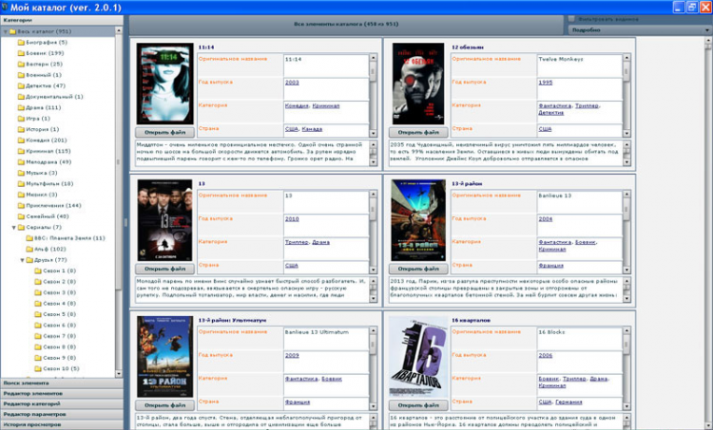
Task: Click the folder icon of Мелодрама (49)
Action: [x=21, y=162]
